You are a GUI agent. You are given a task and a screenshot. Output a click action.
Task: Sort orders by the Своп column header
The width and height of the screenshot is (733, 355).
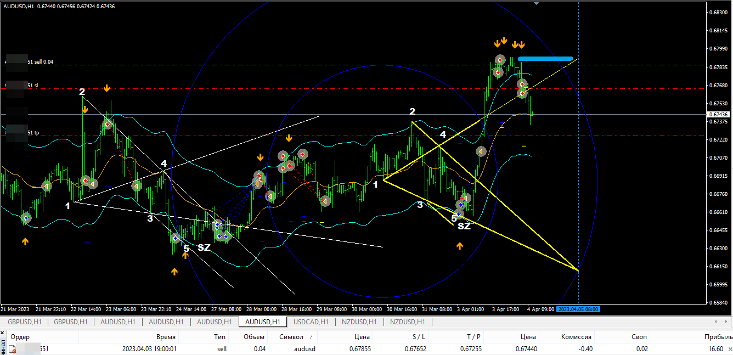coord(638,336)
